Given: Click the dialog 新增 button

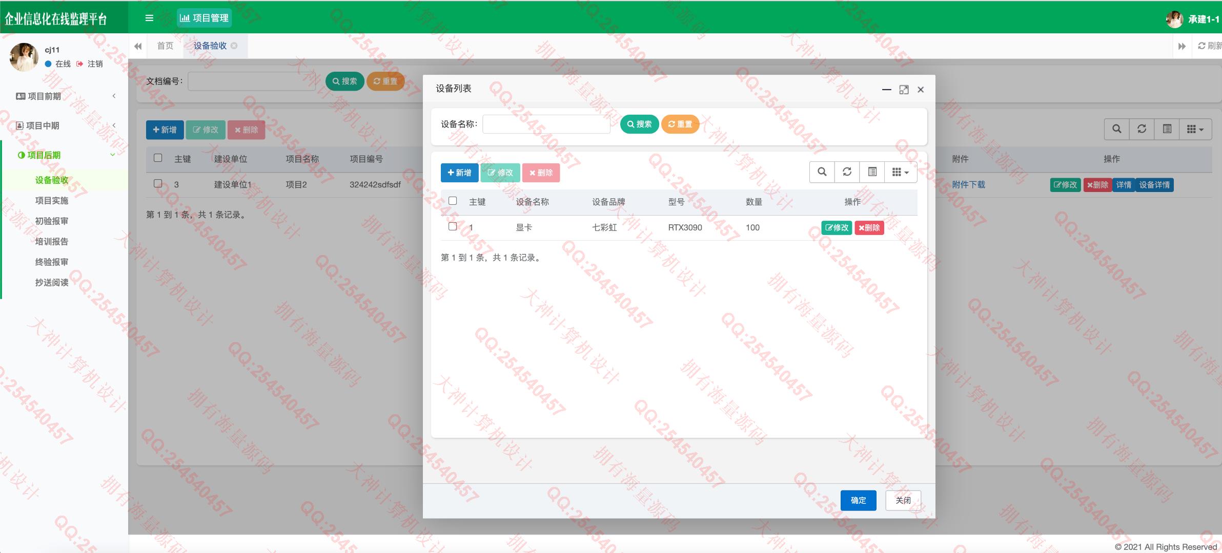Looking at the screenshot, I should tap(459, 173).
